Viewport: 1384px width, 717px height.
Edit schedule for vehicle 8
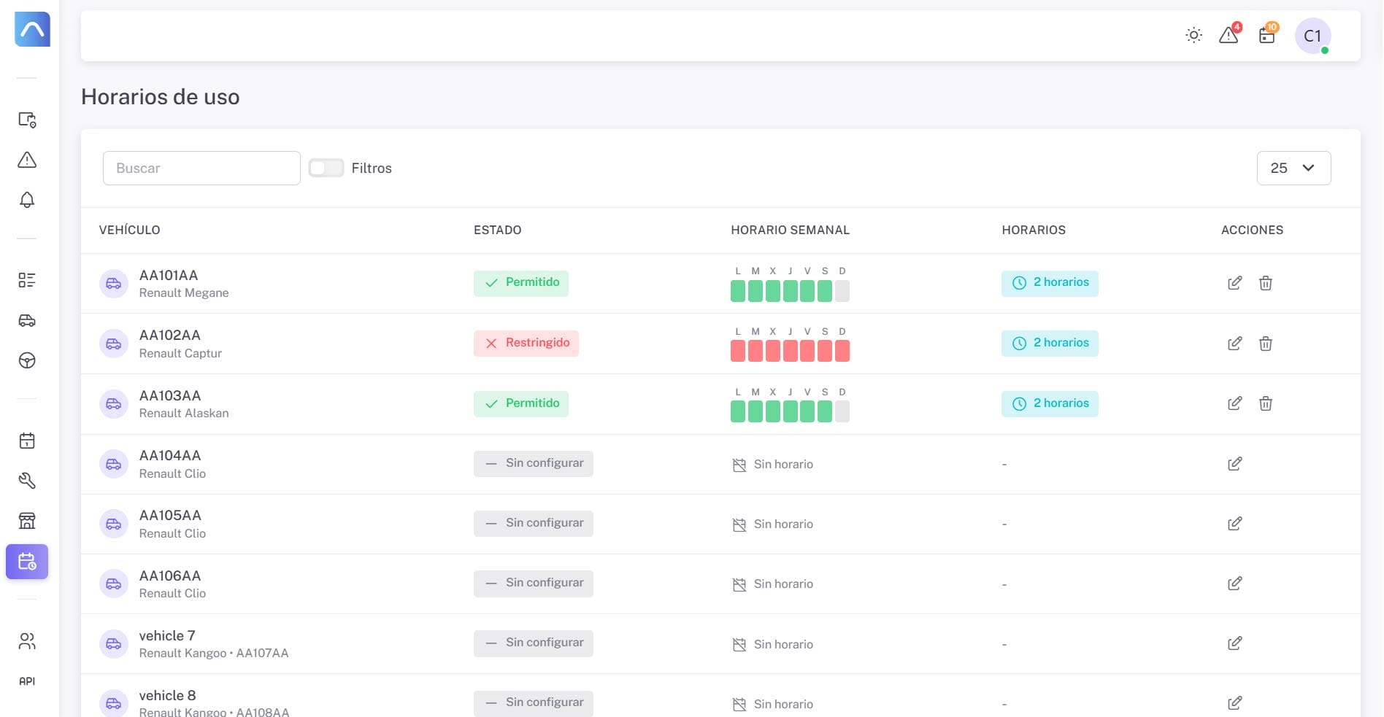click(x=1235, y=703)
